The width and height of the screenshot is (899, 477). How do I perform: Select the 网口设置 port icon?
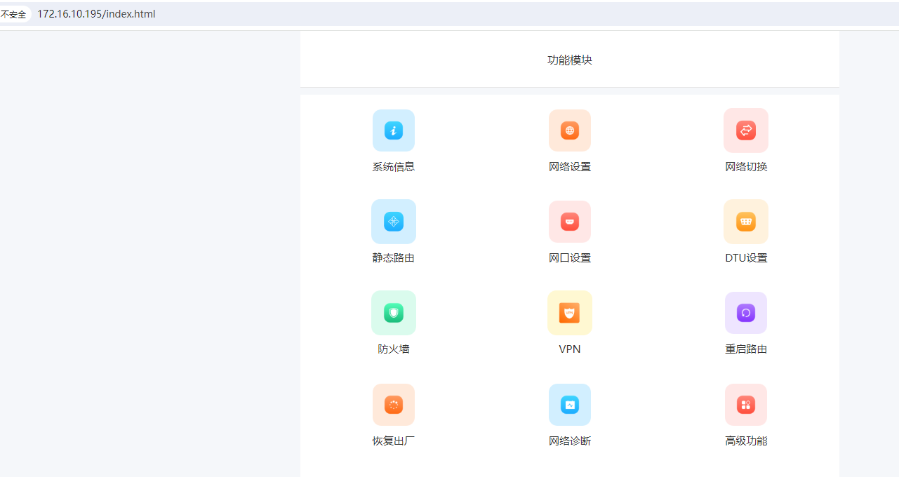[570, 222]
